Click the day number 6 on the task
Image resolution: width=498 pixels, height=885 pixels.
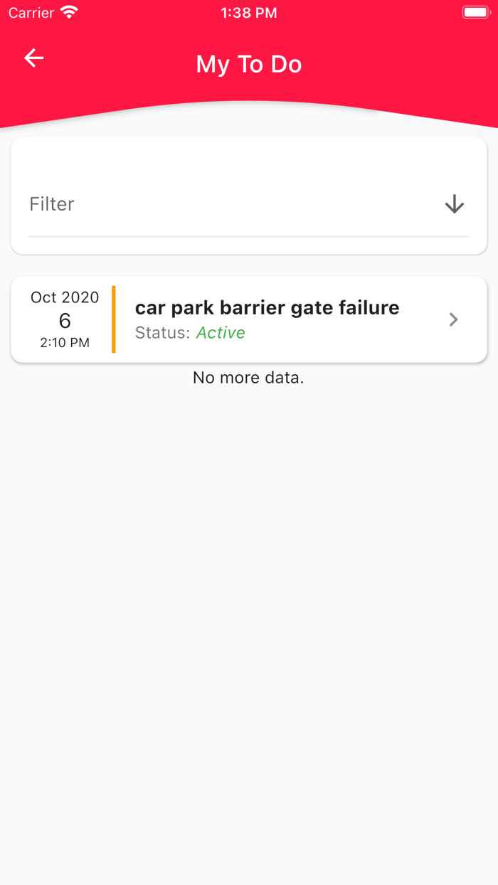[x=65, y=320]
